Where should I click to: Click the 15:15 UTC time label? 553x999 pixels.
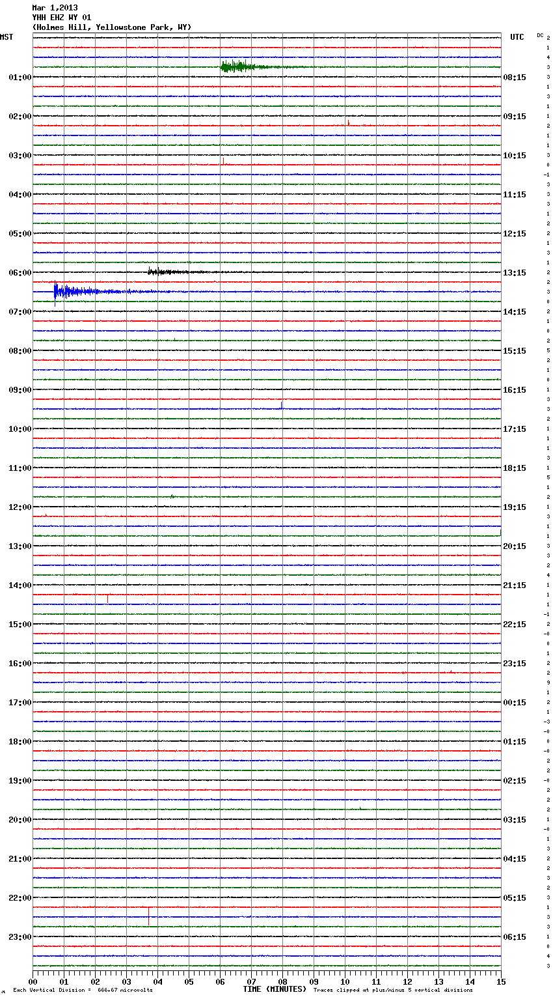point(515,351)
